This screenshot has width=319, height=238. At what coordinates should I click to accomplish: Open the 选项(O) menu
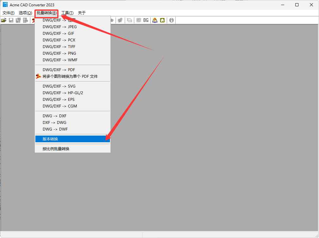point(25,13)
